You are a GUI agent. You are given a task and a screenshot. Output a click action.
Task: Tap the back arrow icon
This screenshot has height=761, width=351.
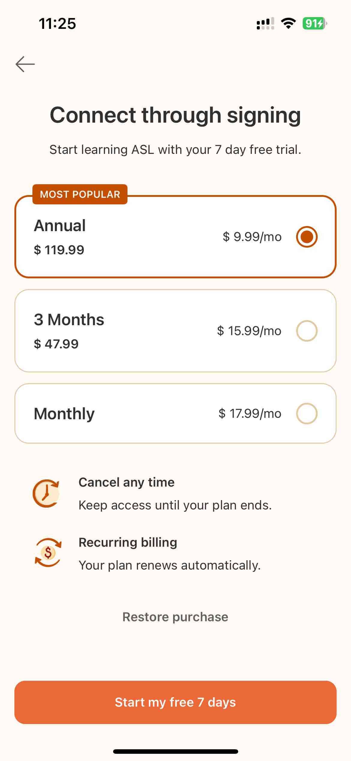point(25,64)
